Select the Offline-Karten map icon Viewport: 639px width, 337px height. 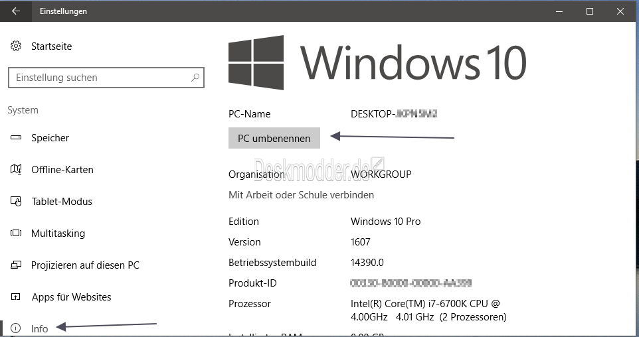click(16, 169)
